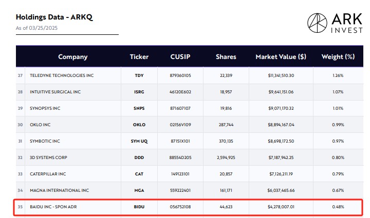Select the CAT ticker cell
This screenshot has height=218, width=370.
(x=139, y=174)
